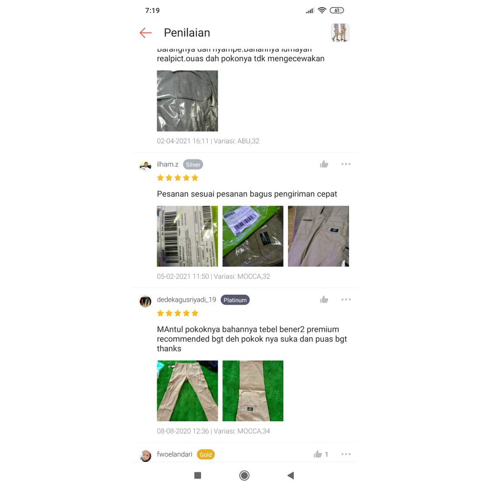View the gray pants photo in plastic
This screenshot has height=489, width=489.
(187, 101)
